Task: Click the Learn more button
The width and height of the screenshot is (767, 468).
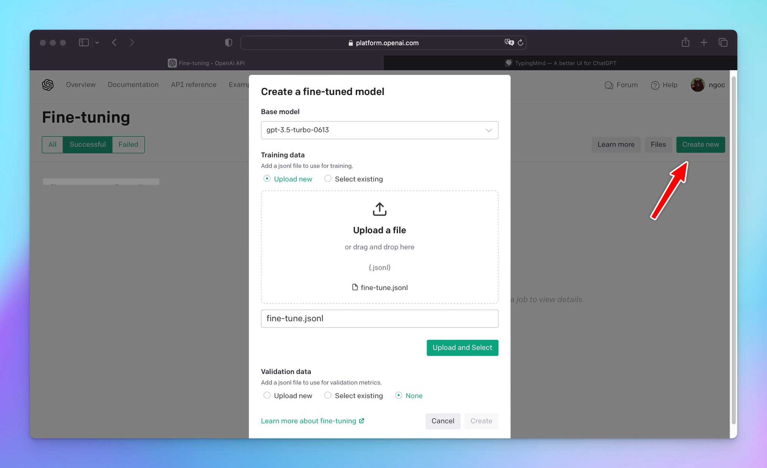Action: (x=616, y=145)
